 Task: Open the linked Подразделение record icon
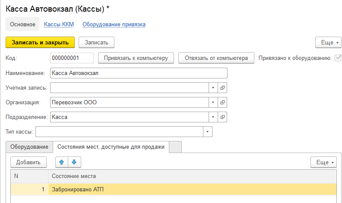(223, 117)
